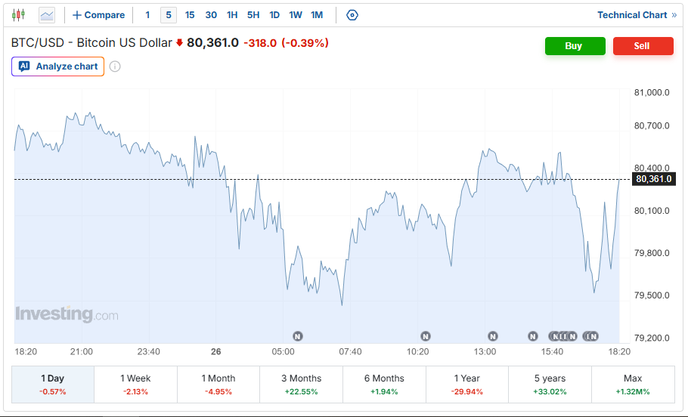Screen dimensions: 688x417
Task: Click the news marker near 13:00
Action: tap(493, 336)
